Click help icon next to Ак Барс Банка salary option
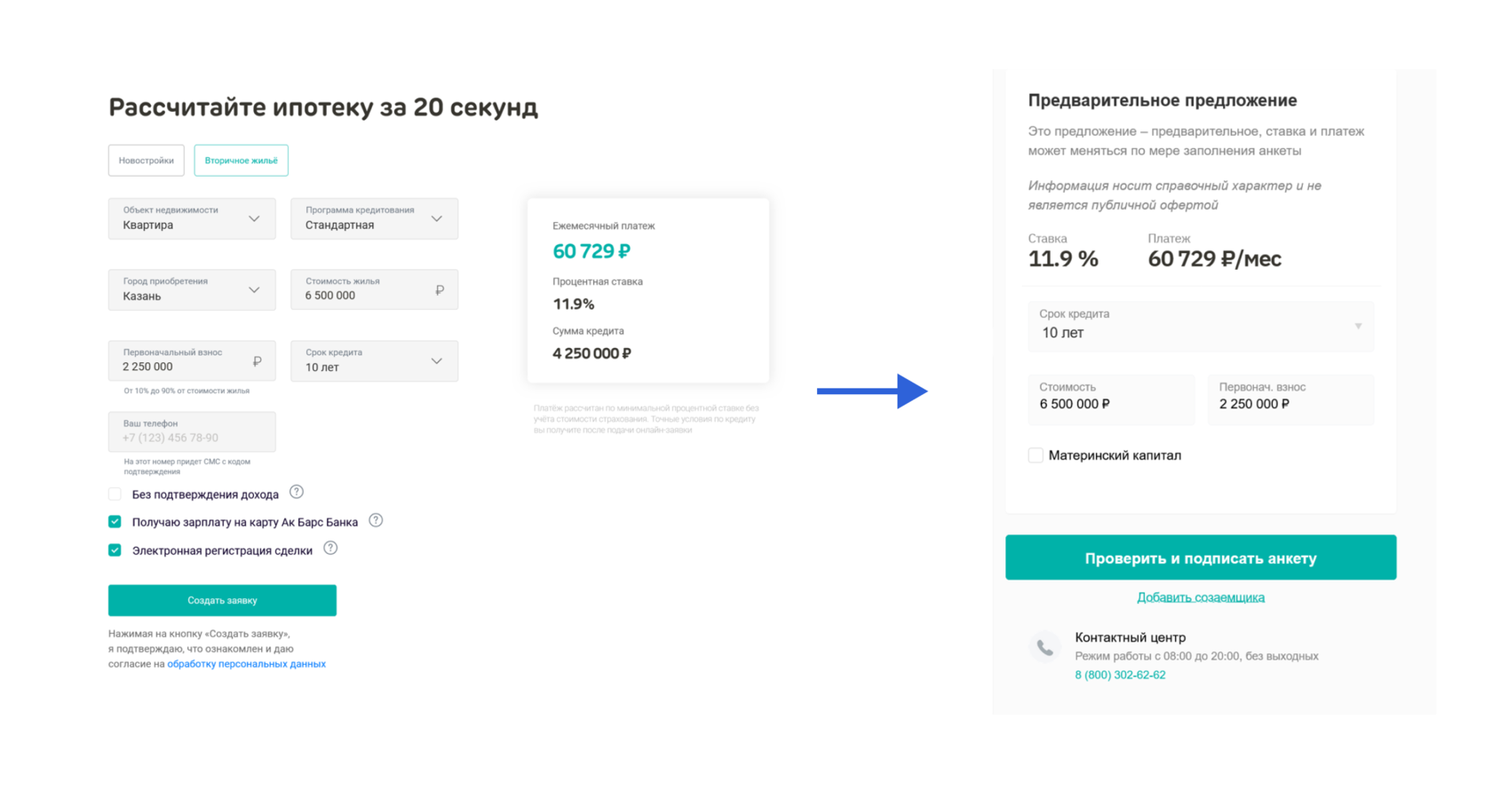 point(376,521)
